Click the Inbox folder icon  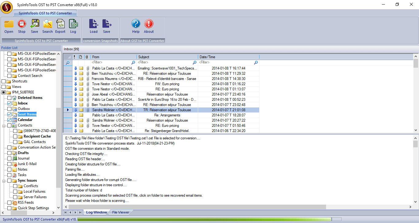(14, 103)
